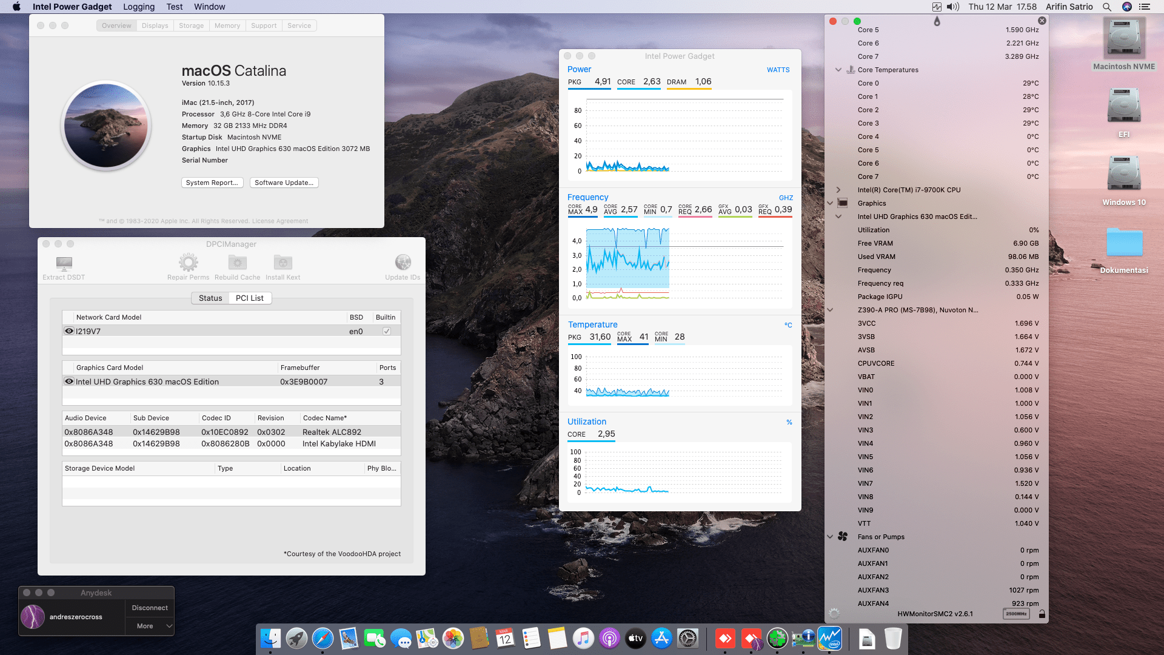
Task: Click Repair Perms gear icon
Action: (x=188, y=263)
